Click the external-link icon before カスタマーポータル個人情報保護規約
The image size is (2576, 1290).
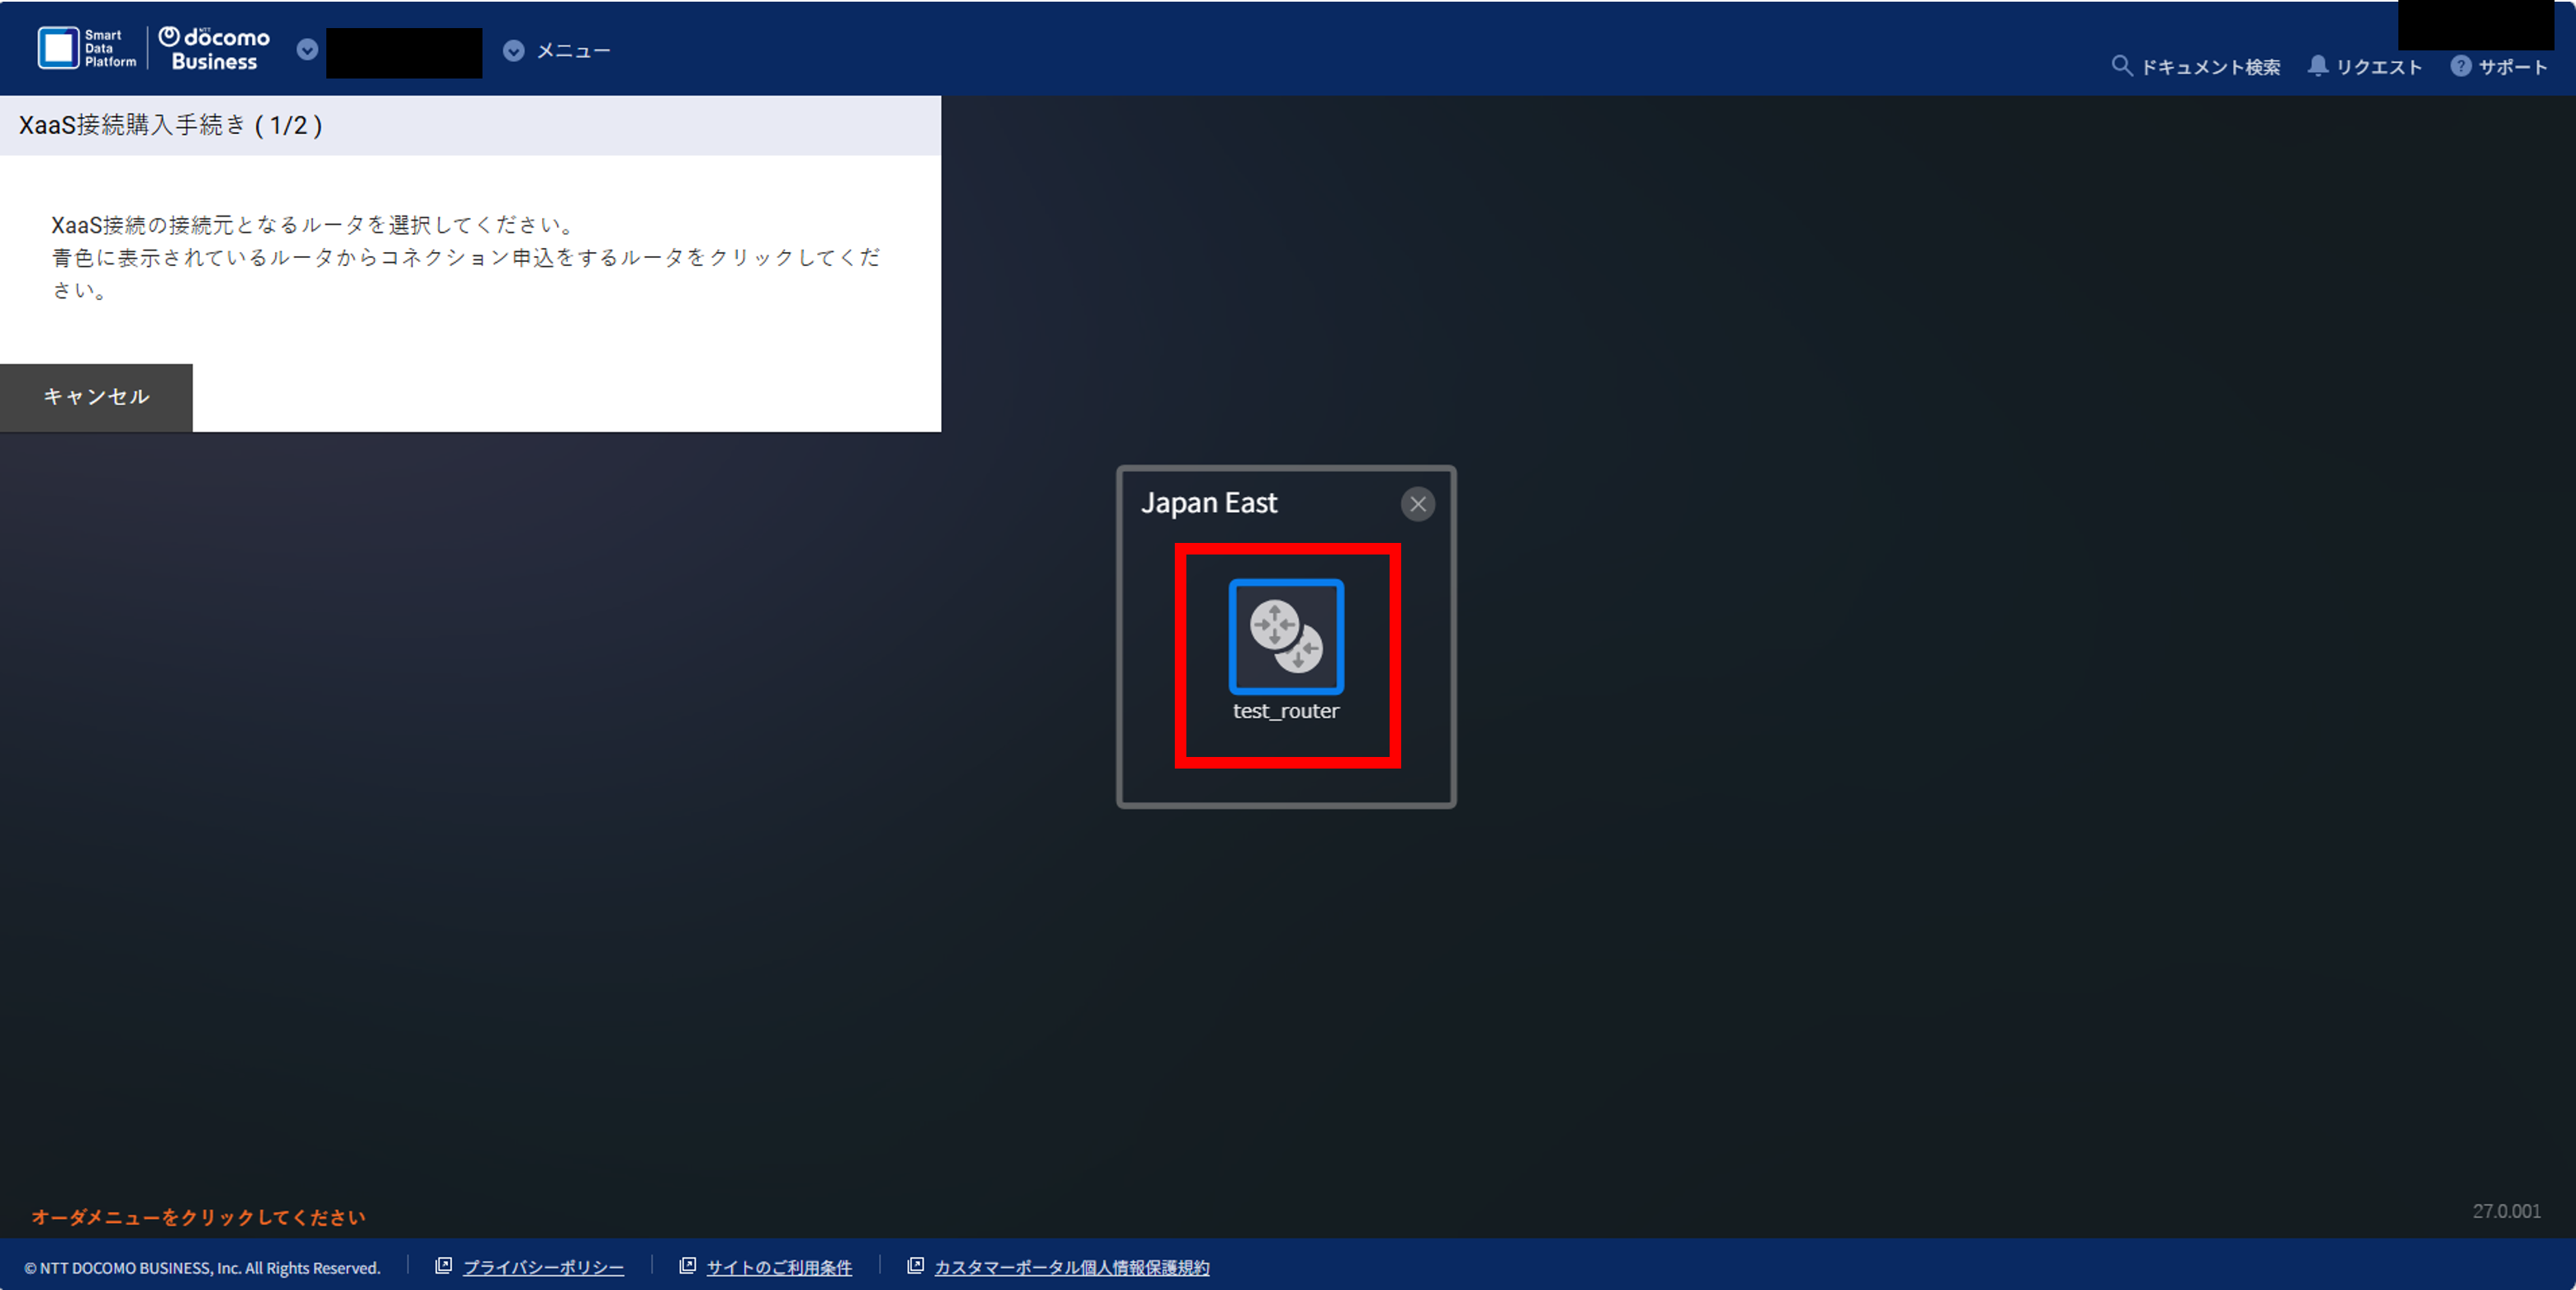[x=915, y=1266]
